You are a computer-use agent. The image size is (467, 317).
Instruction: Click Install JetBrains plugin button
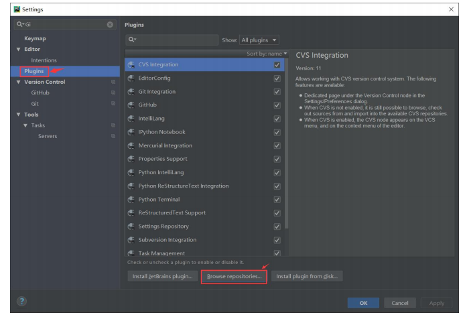click(162, 276)
